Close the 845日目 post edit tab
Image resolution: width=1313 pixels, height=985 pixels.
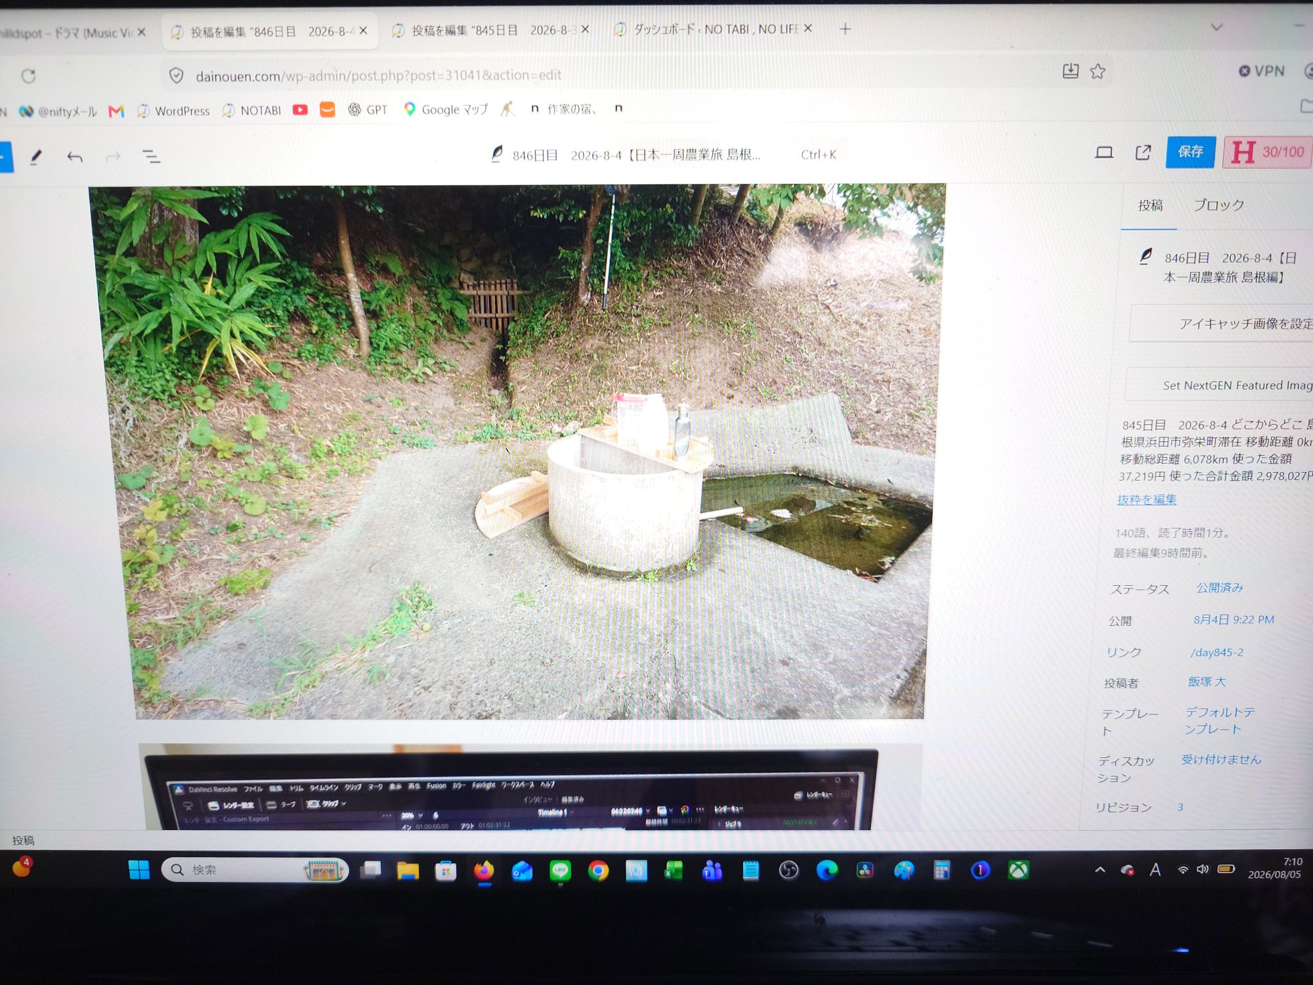click(585, 30)
